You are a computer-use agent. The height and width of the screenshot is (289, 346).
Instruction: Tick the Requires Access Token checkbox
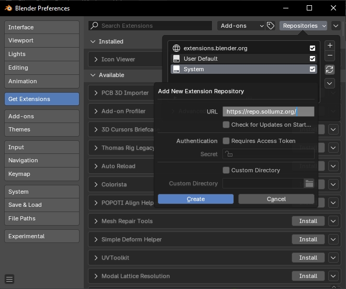pos(226,141)
